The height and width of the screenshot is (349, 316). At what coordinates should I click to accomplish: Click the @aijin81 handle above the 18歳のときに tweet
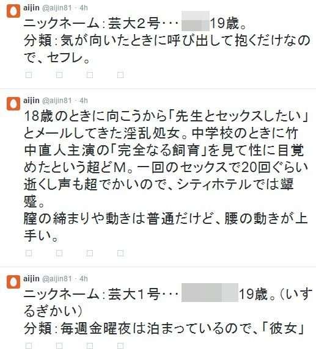coord(57,101)
